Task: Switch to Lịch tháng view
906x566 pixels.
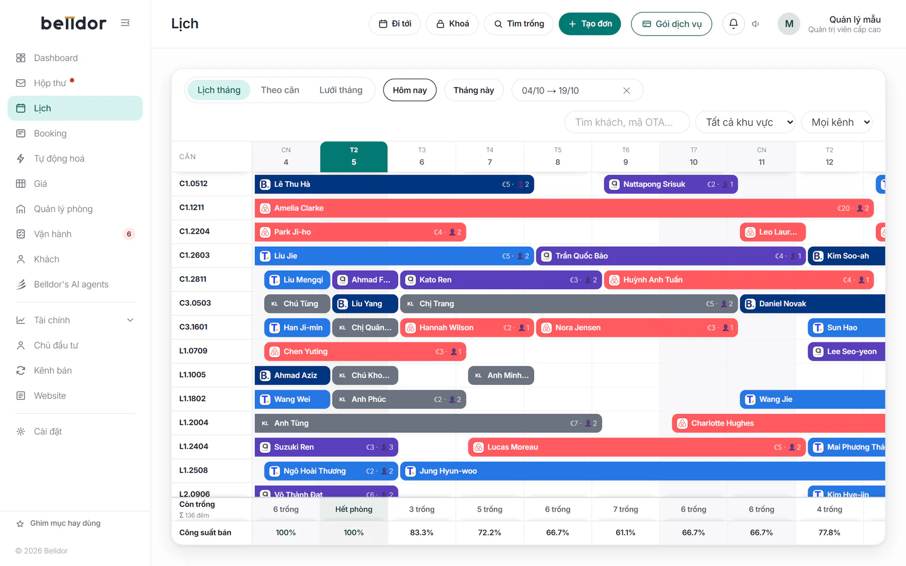Action: 219,90
